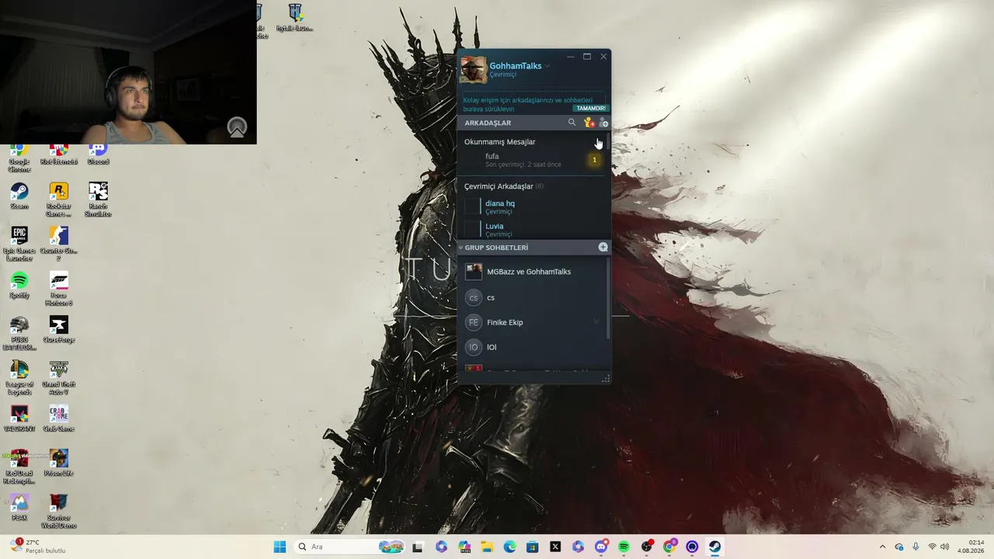Select the Google Chrome desktop shortcut
This screenshot has width=994, height=559.
point(19,158)
